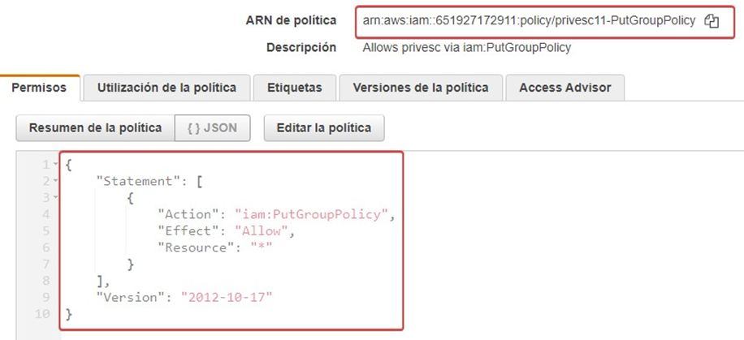Image resolution: width=744 pixels, height=340 pixels.
Task: Go to Versiones de la política tab
Action: pos(420,88)
